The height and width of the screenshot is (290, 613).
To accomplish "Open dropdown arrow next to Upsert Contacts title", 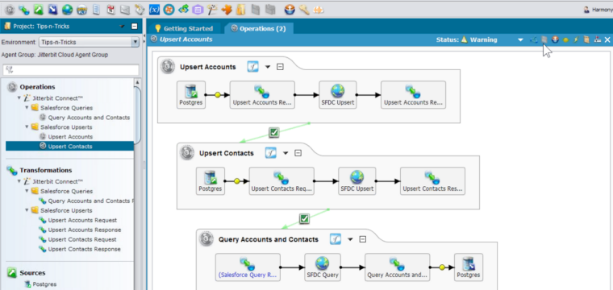I will point(286,153).
